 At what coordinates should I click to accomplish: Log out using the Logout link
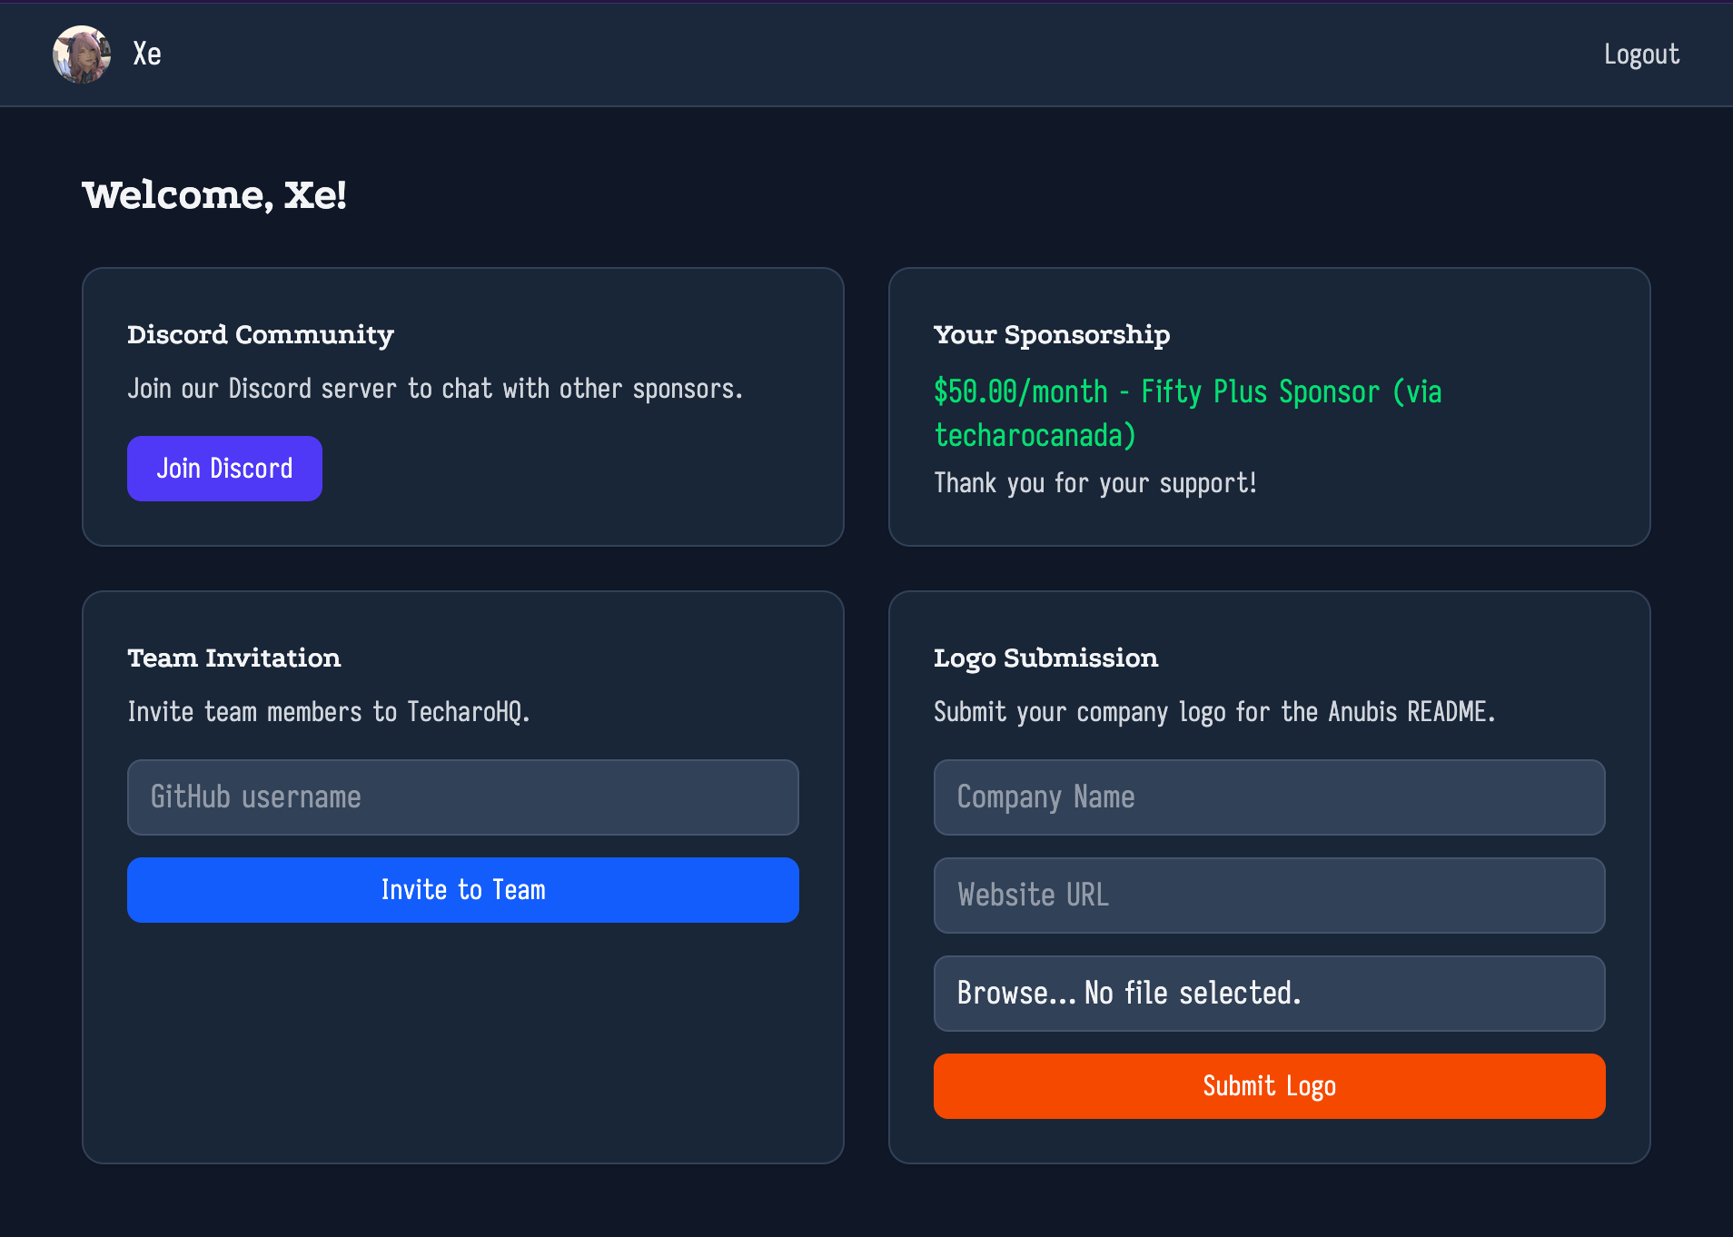1640,54
